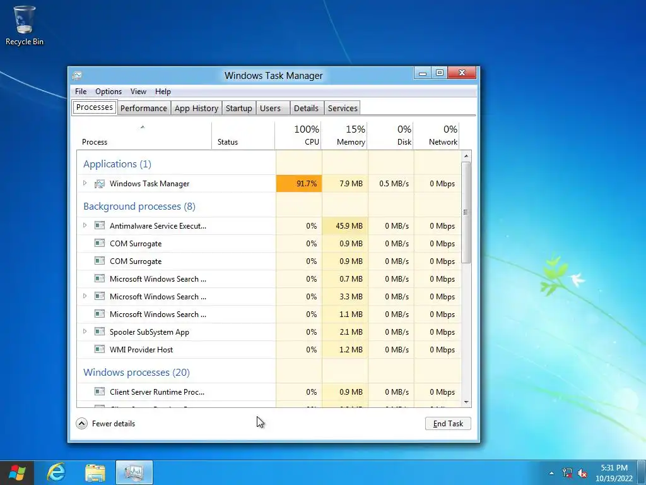Click the Background processes (8) group header
646x485 pixels.
click(x=139, y=207)
